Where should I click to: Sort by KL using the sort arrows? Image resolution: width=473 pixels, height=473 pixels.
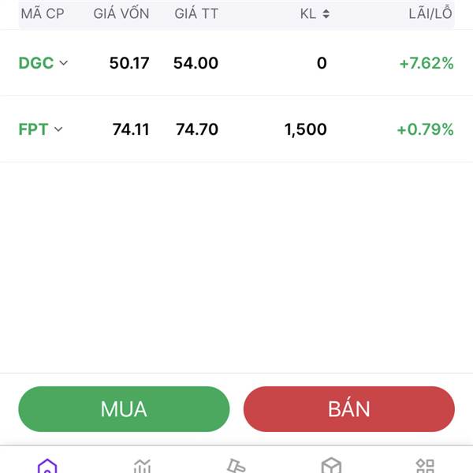click(326, 13)
